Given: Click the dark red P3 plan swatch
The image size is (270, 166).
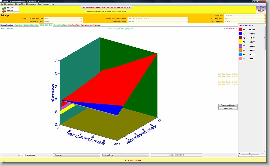Looking at the screenshot, I should (x=240, y=38).
